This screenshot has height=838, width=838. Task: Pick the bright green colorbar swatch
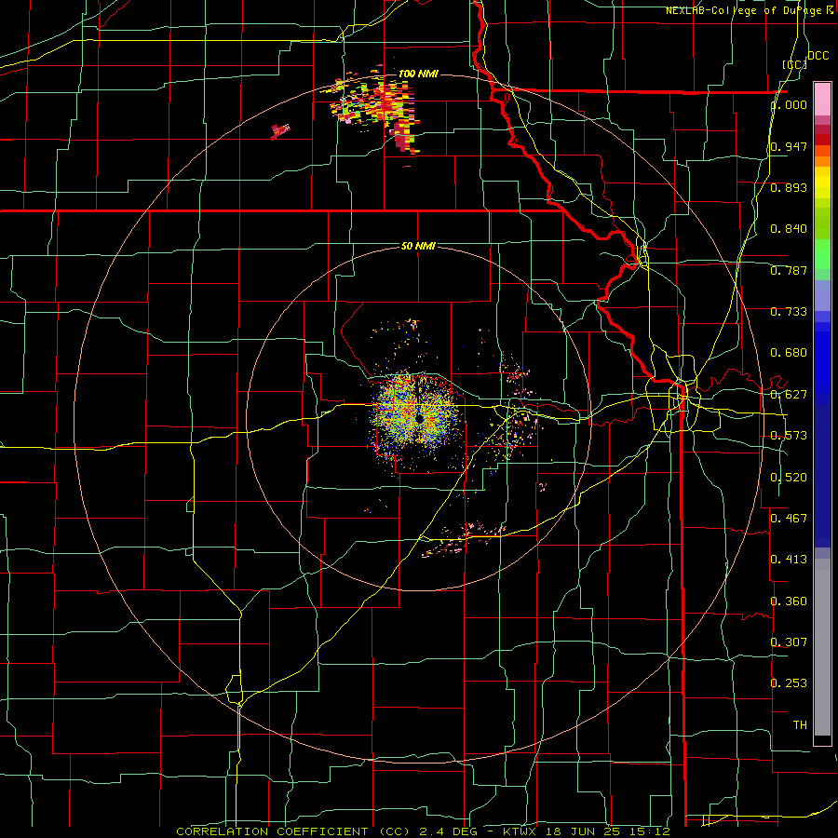(x=822, y=254)
